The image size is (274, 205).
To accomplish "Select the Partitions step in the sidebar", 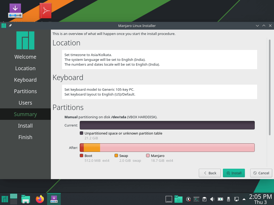I will (x=25, y=91).
